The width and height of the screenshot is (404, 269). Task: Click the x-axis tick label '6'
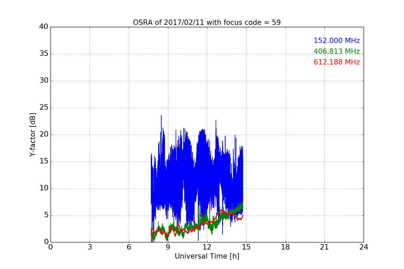coord(129,247)
